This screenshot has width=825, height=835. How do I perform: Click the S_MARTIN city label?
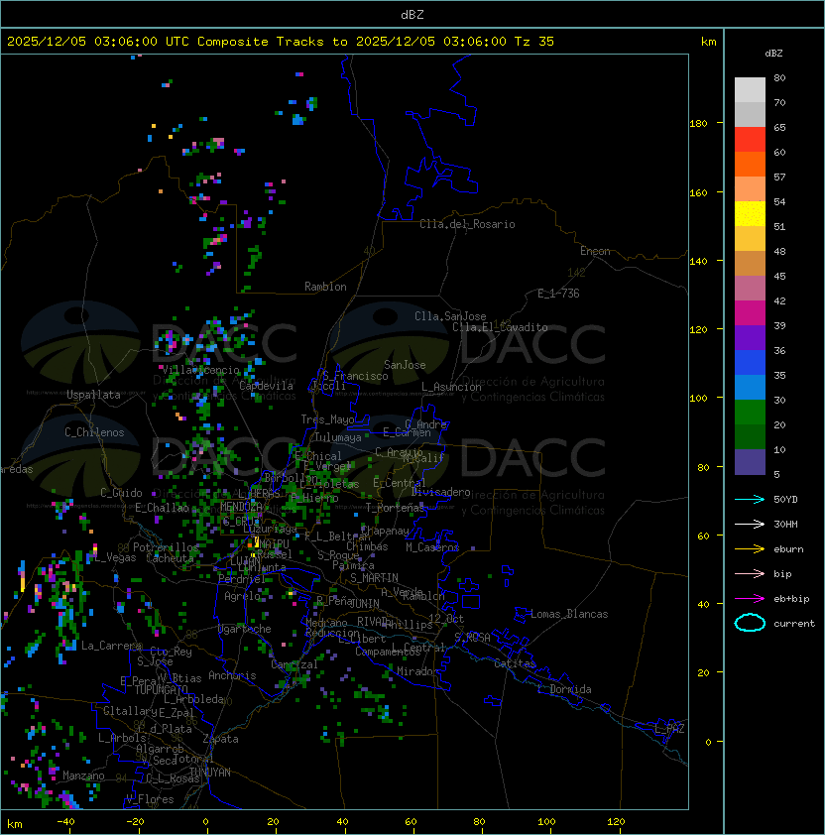coord(374,578)
